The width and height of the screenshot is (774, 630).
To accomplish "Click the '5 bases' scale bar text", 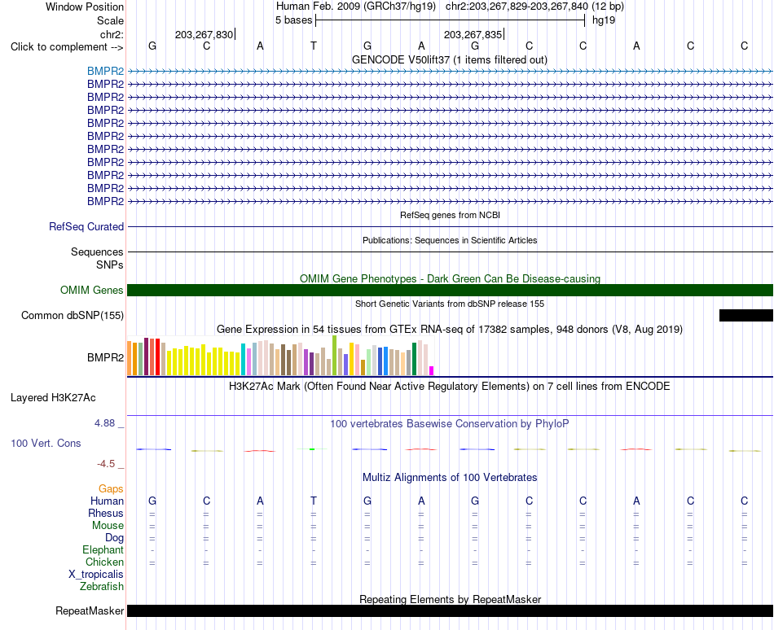I will pyautogui.click(x=293, y=20).
